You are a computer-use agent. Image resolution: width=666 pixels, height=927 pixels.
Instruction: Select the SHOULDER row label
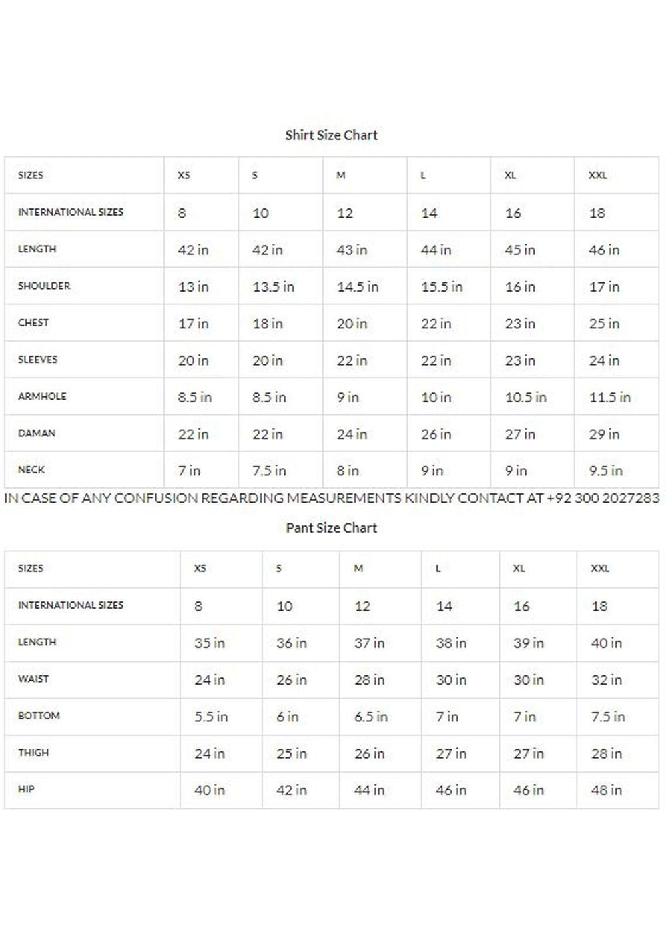pos(44,286)
